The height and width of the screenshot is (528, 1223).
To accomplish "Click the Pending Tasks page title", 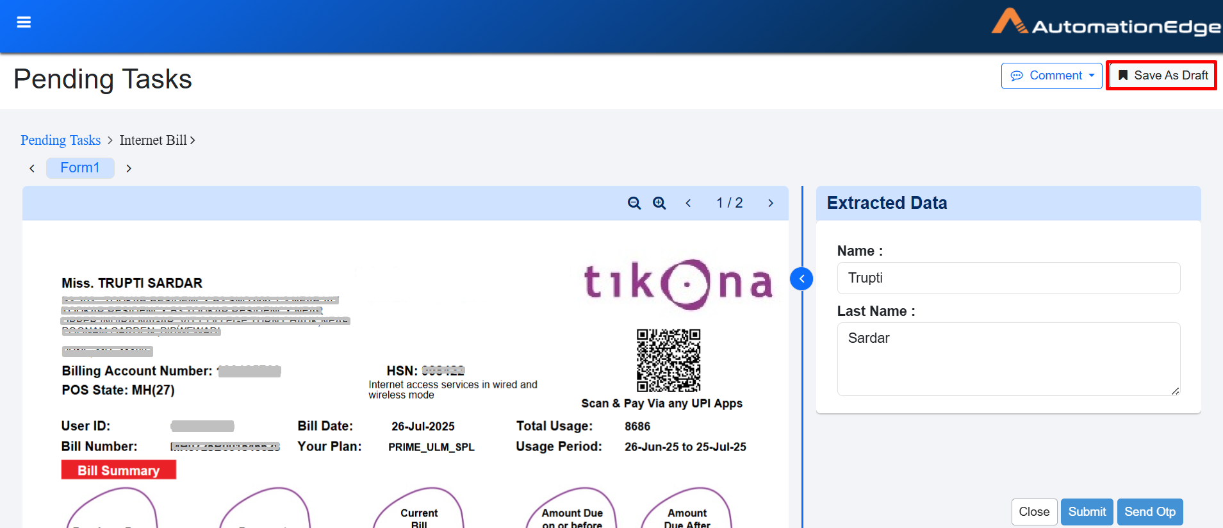I will [x=103, y=79].
